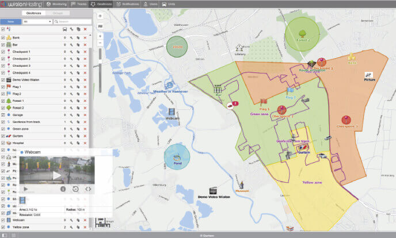The image size is (396, 238).
Task: Uncheck the Bar geofence checkbox
Action: pyautogui.click(x=3, y=44)
